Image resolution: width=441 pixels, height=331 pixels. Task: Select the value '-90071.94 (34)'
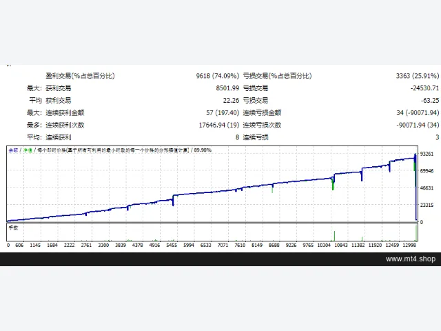(418, 125)
